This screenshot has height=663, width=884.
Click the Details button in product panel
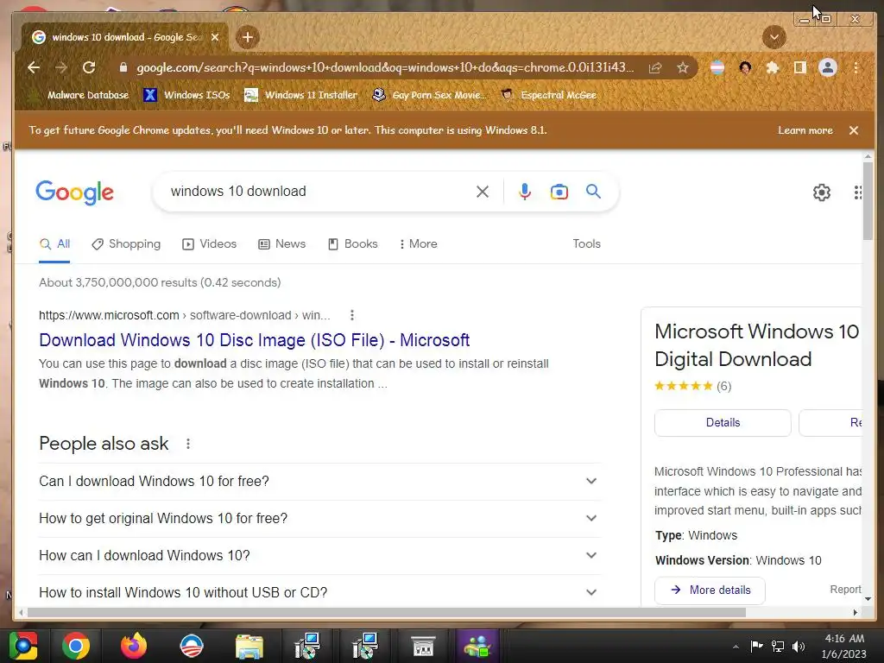point(723,423)
